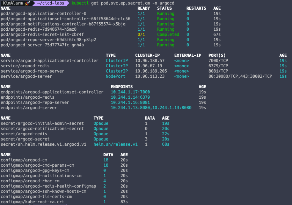Image resolution: width=292 pixels, height=205 pixels.
Task: Click the 68s secret age value
Action: (x=166, y=144)
